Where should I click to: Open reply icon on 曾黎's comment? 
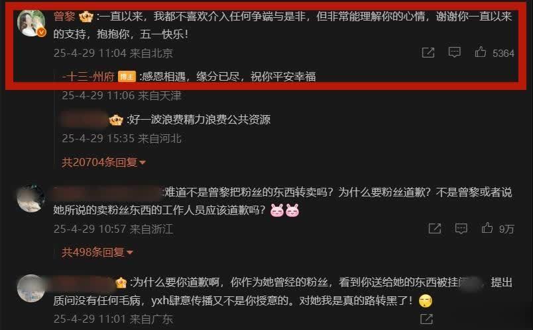[455, 52]
